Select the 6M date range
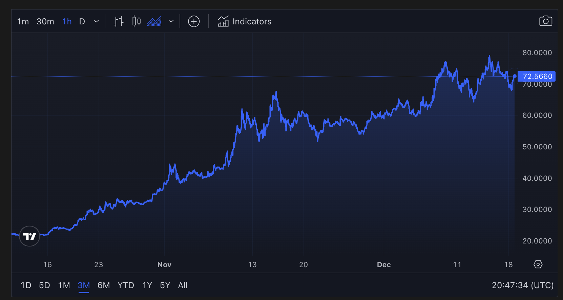The image size is (563, 300). coord(104,285)
